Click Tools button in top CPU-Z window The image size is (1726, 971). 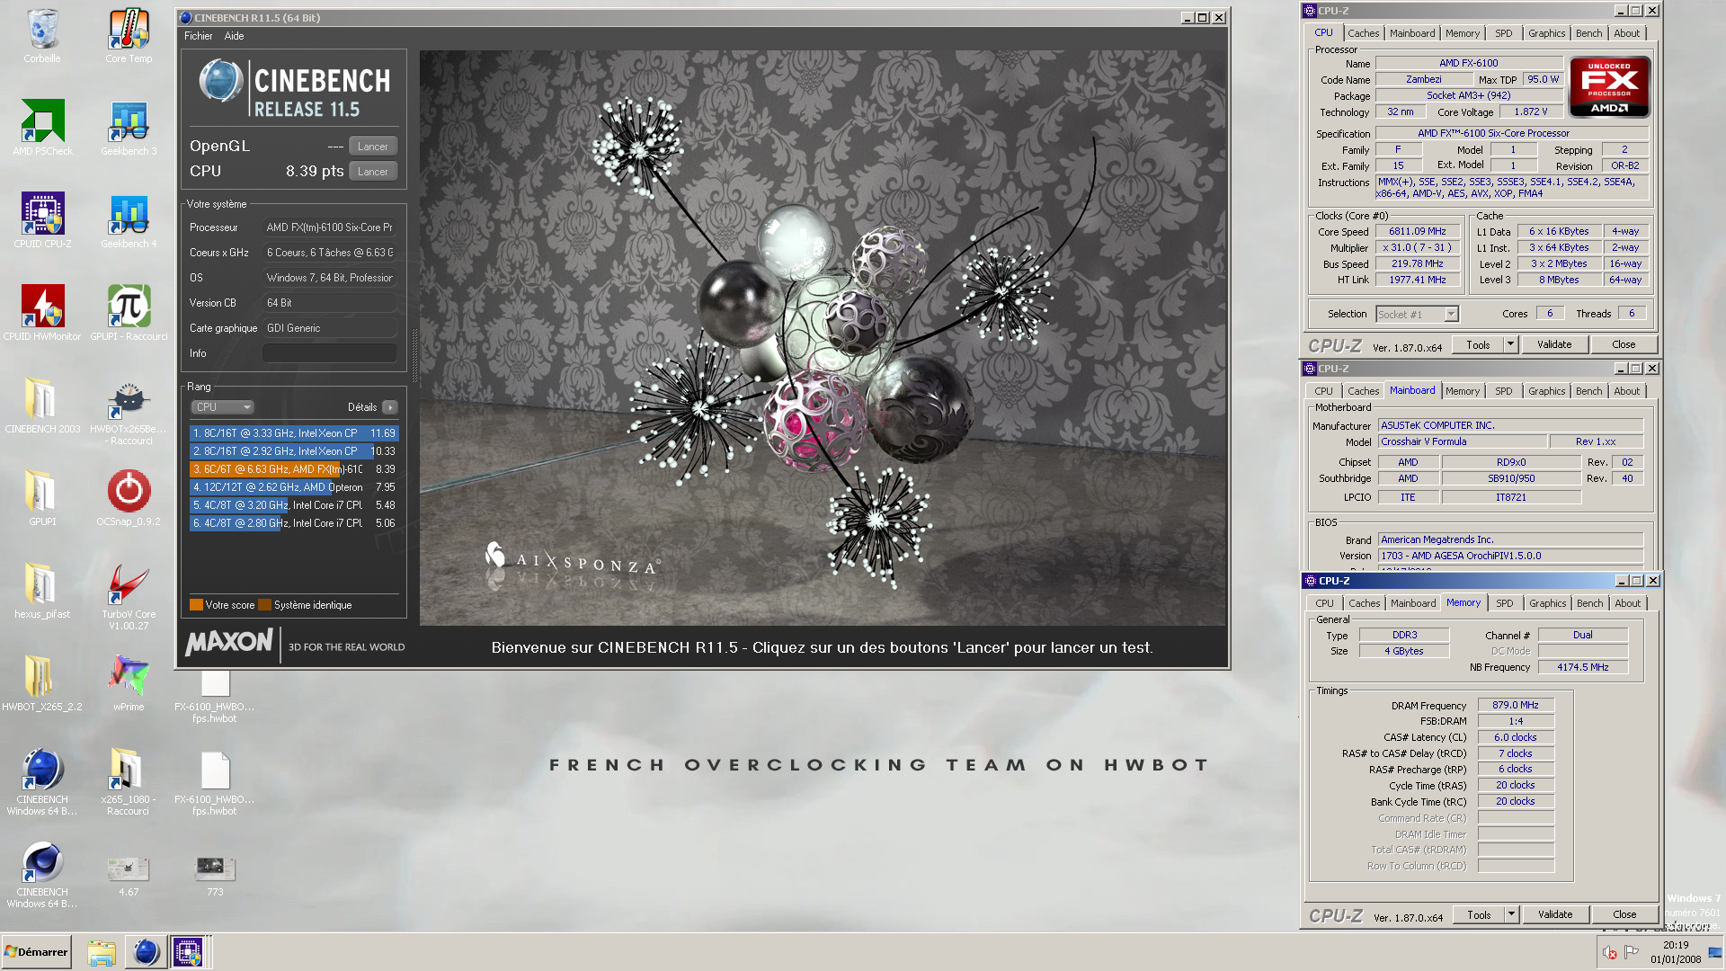[1478, 344]
